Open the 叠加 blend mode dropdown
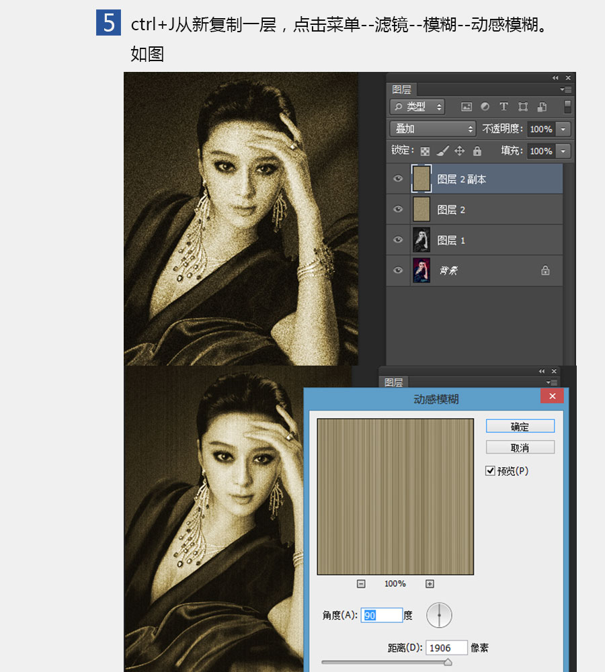The image size is (605, 672). pos(433,128)
